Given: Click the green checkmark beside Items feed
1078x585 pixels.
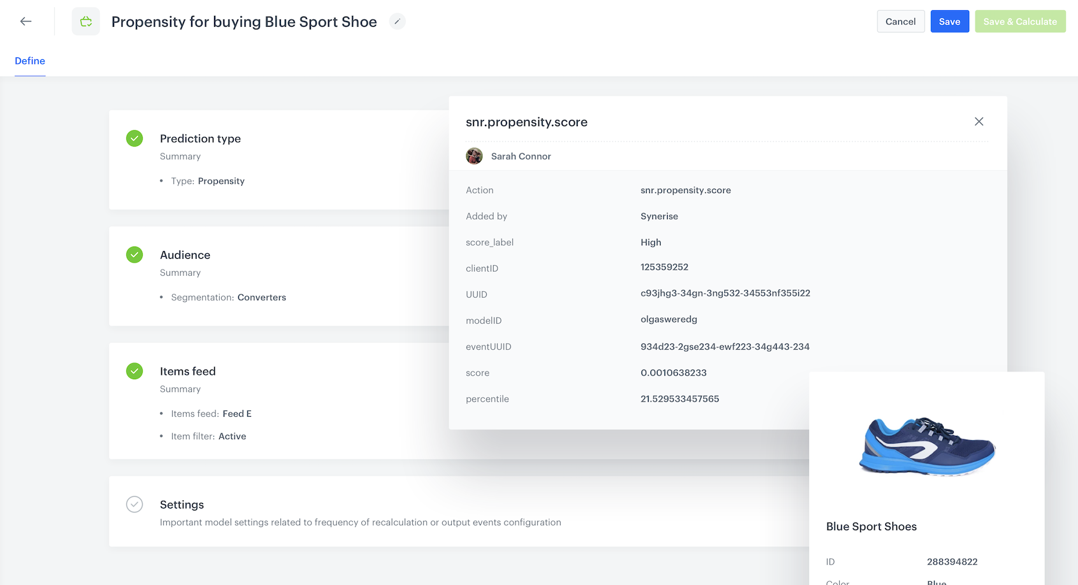Looking at the screenshot, I should 134,371.
